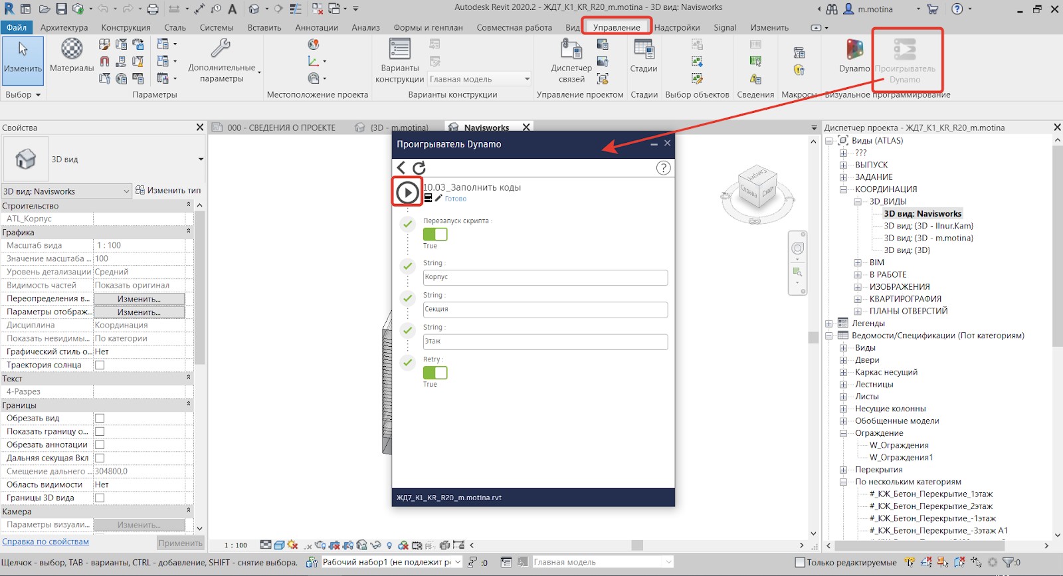The height and width of the screenshot is (576, 1063).
Task: Expand the ВЫПУСК tree node
Action: [x=843, y=165]
